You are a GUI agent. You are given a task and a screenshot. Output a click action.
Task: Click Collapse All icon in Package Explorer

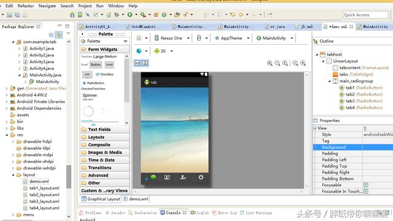pos(51,35)
